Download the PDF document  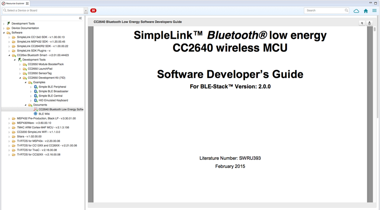click(x=369, y=23)
